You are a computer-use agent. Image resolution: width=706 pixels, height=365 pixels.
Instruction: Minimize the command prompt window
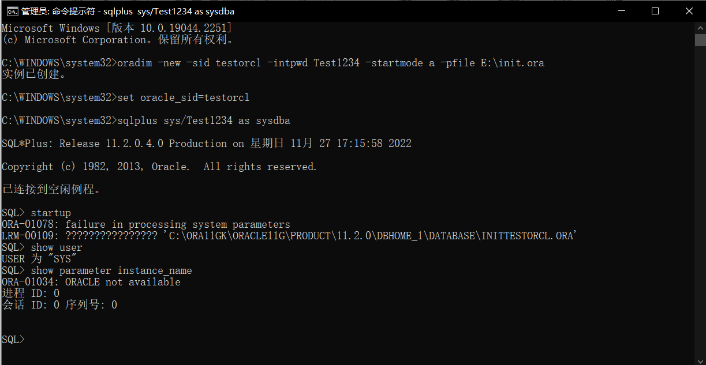[x=622, y=11]
